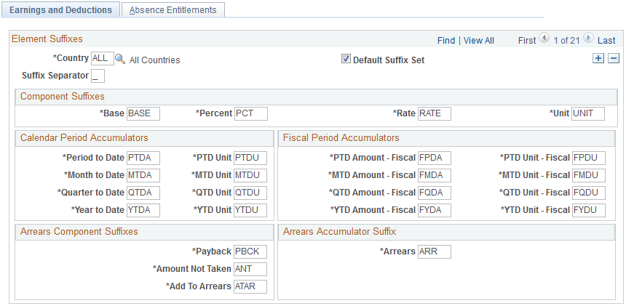This screenshot has width=626, height=306.
Task: Jump to First row link
Action: pos(527,41)
